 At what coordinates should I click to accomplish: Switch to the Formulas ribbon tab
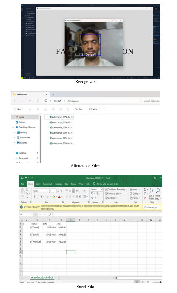(x=58, y=184)
